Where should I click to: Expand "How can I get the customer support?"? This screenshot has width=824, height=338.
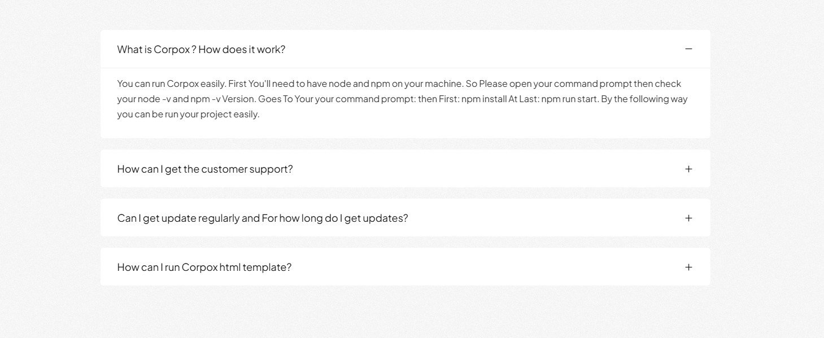pos(205,169)
